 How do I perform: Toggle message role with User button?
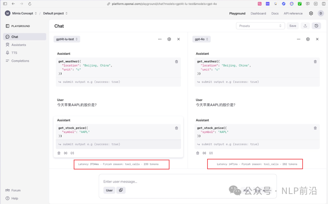click(x=109, y=190)
